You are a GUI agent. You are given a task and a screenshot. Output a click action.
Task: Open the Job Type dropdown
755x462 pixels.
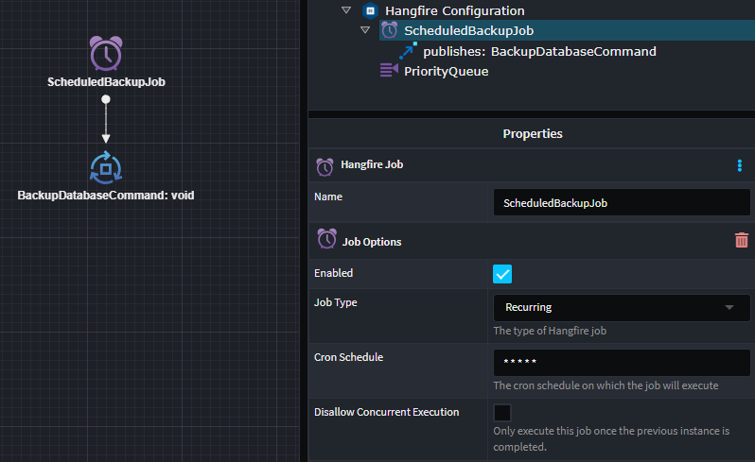622,308
